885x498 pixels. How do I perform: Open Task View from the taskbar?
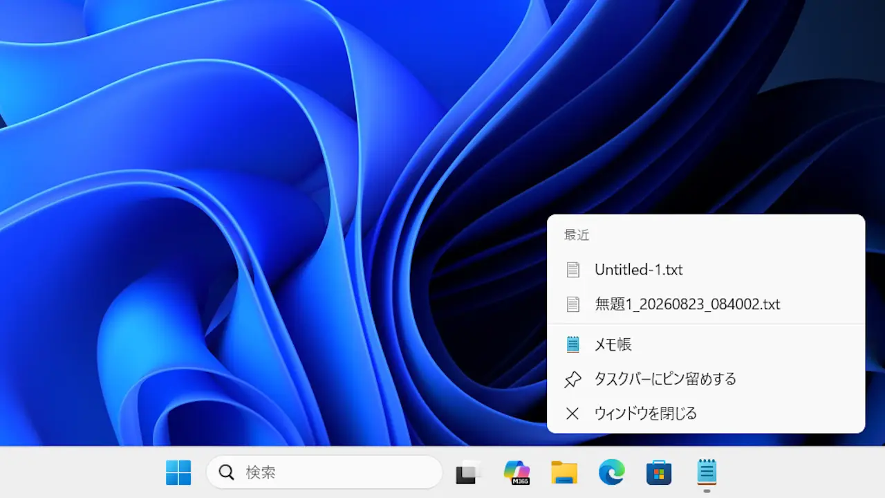(x=468, y=472)
